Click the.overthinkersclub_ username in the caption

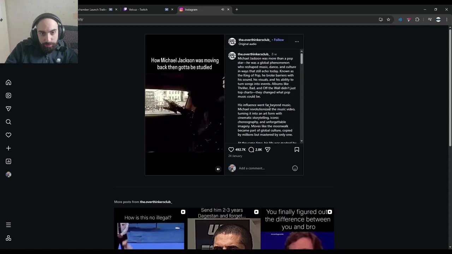click(253, 54)
